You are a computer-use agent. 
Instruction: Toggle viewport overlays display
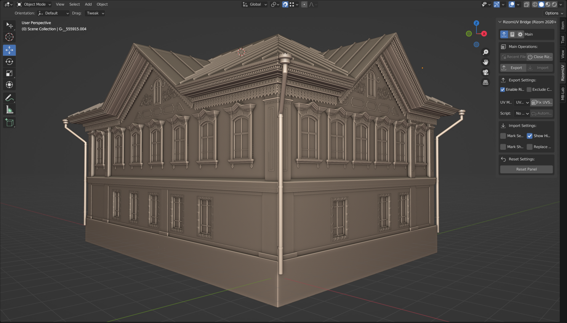(512, 5)
